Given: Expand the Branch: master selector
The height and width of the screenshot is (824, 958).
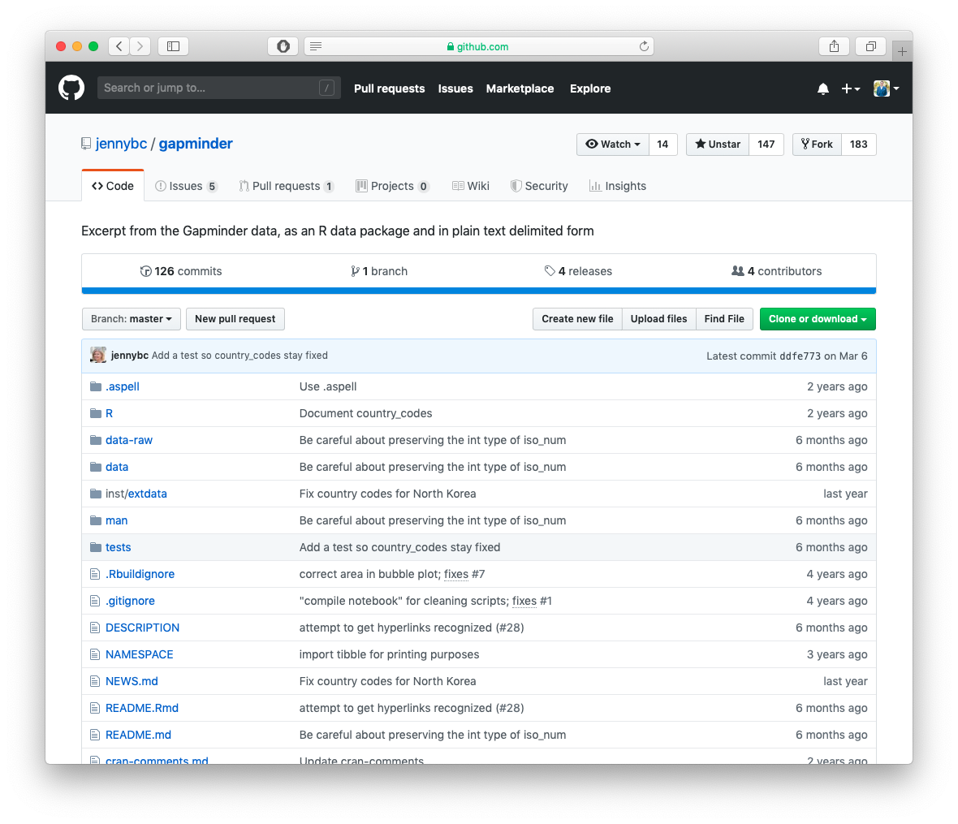Looking at the screenshot, I should 131,319.
